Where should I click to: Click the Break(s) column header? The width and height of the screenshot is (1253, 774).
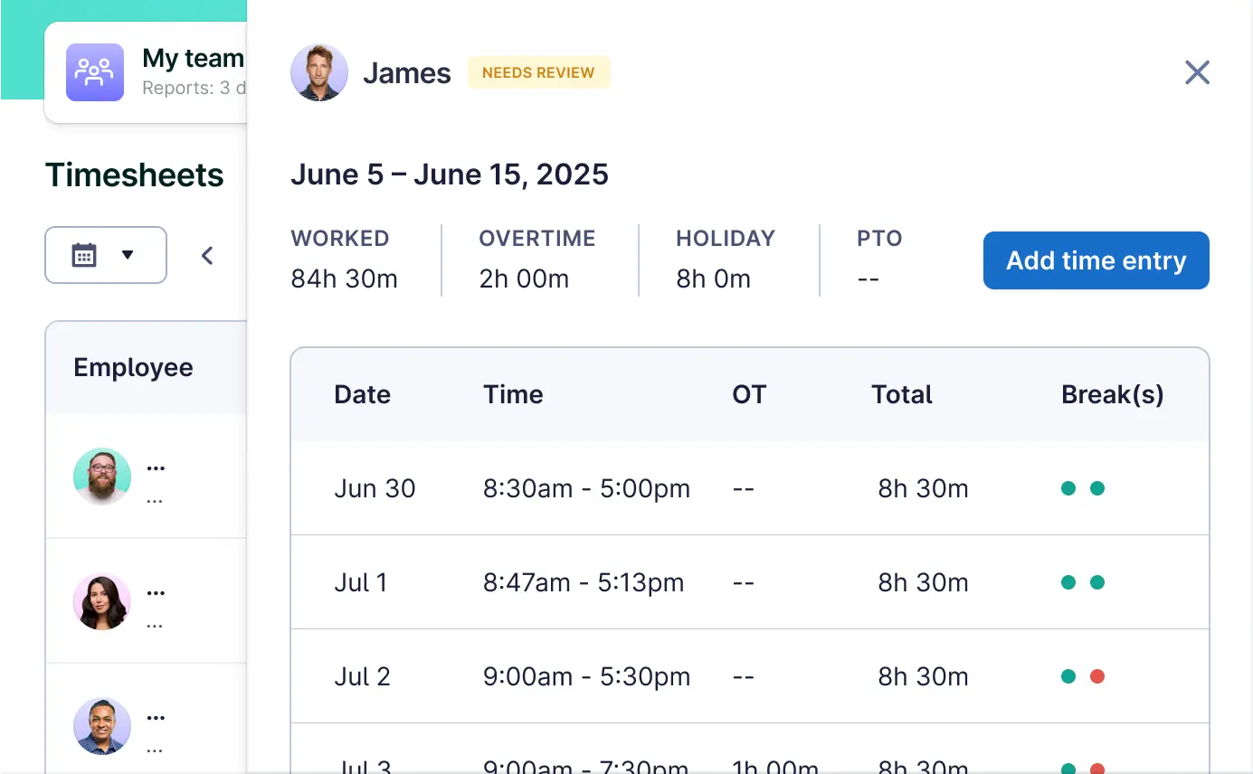[x=1112, y=394]
